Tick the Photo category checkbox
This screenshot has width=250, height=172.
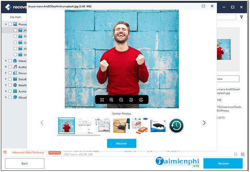10,25
